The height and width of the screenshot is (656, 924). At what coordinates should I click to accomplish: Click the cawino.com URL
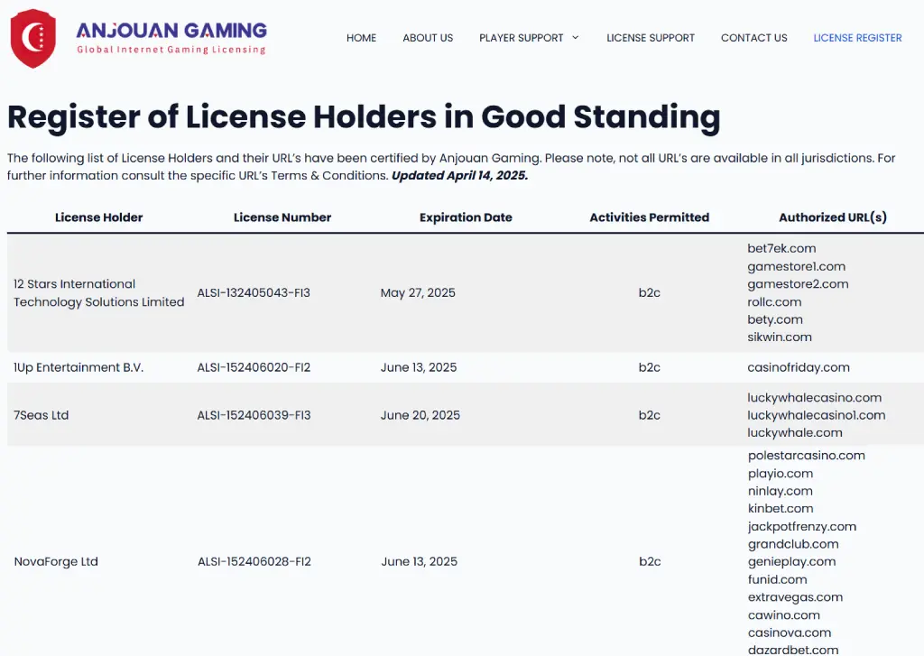tap(784, 615)
